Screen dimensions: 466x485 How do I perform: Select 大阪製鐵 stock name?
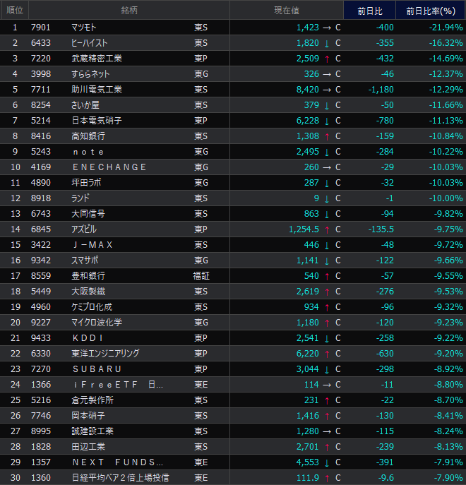88,291
